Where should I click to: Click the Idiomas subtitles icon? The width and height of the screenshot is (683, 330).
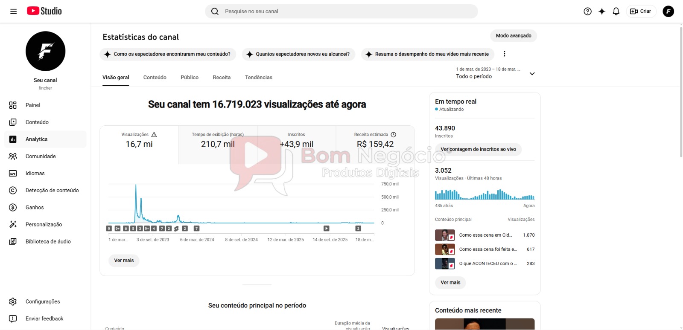13,173
